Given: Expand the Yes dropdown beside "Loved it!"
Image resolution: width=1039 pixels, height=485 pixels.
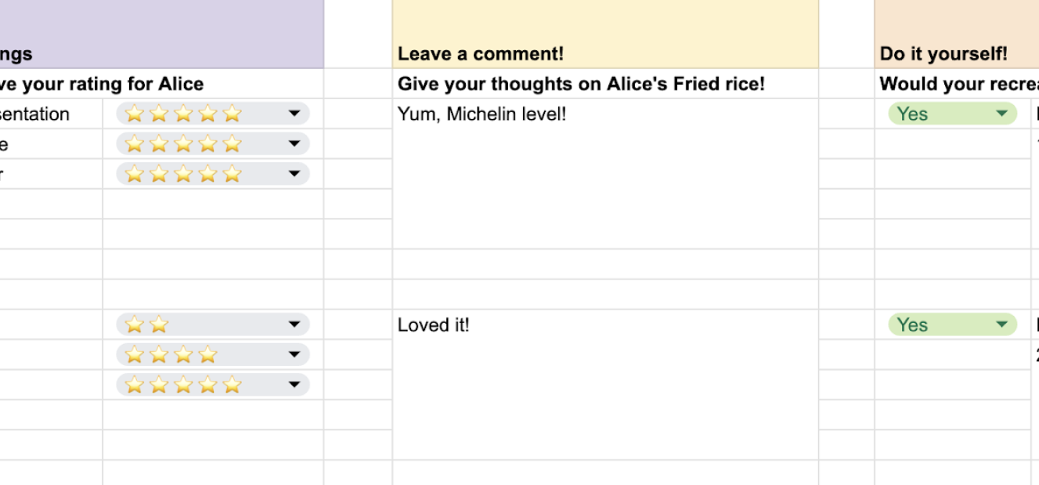Looking at the screenshot, I should [1001, 325].
